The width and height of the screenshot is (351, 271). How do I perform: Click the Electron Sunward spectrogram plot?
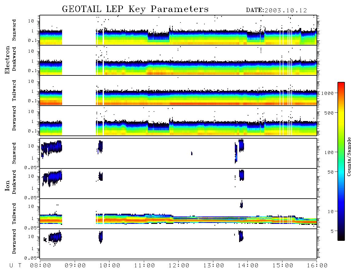tap(178, 30)
